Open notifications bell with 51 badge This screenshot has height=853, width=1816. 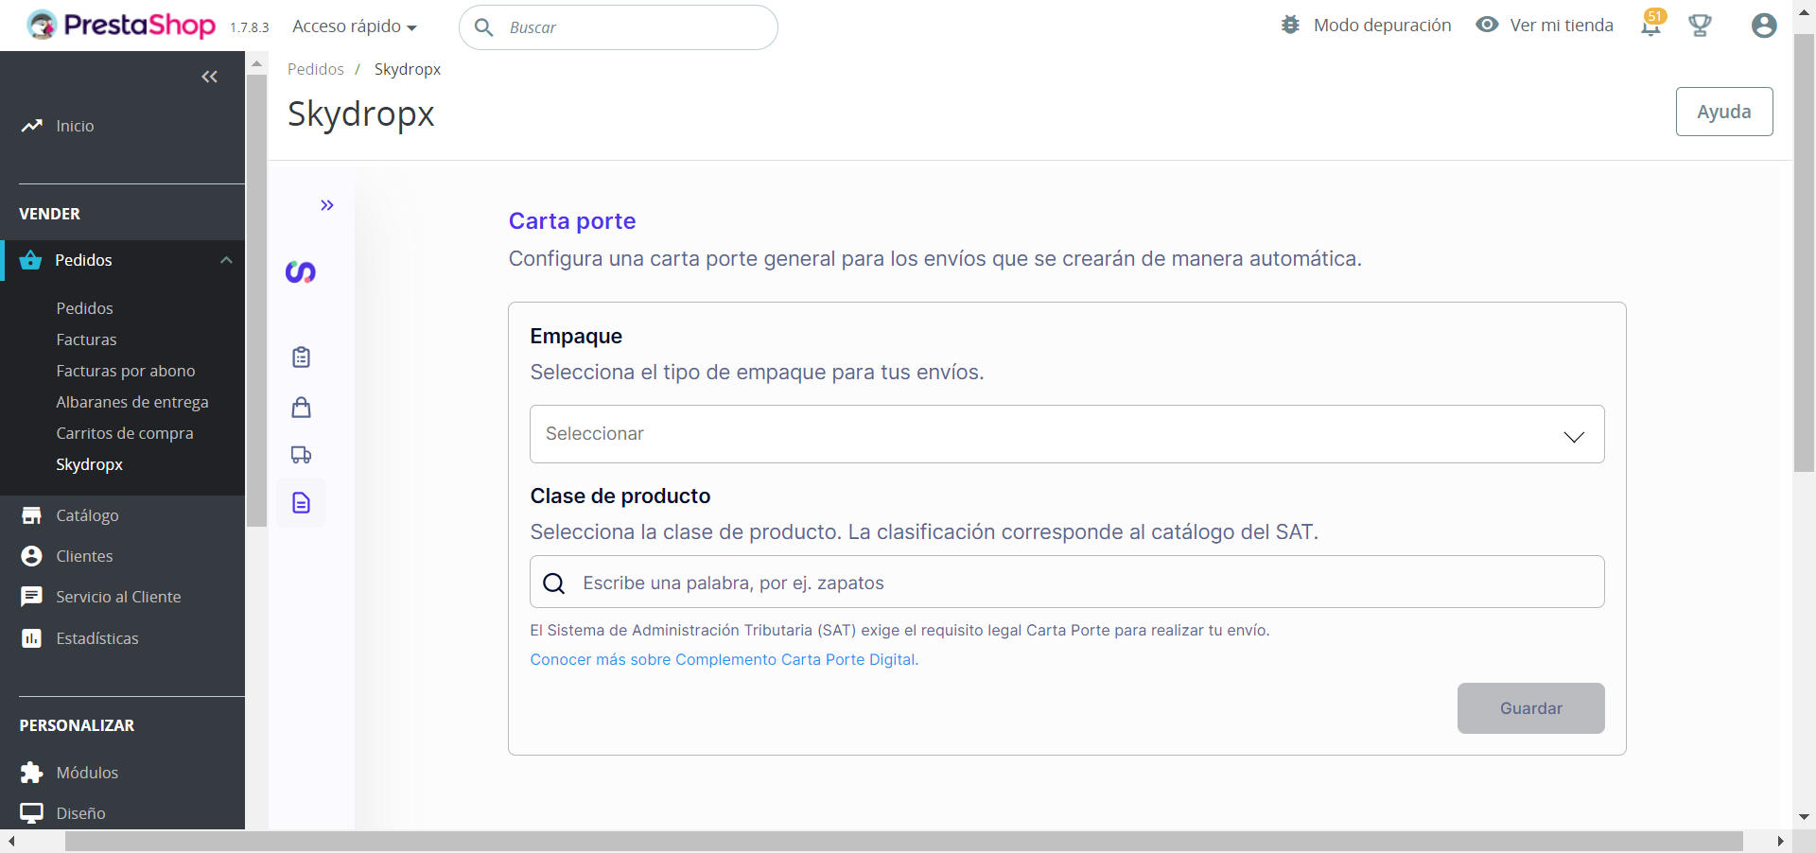pyautogui.click(x=1651, y=25)
